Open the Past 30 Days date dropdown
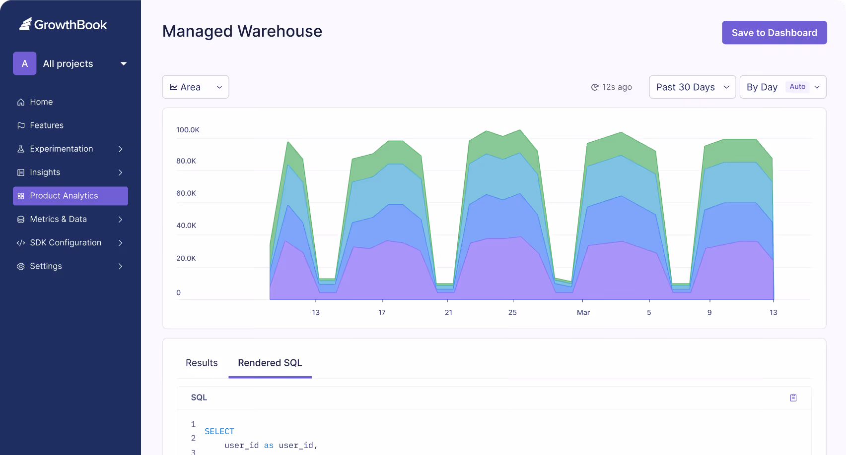 (692, 87)
